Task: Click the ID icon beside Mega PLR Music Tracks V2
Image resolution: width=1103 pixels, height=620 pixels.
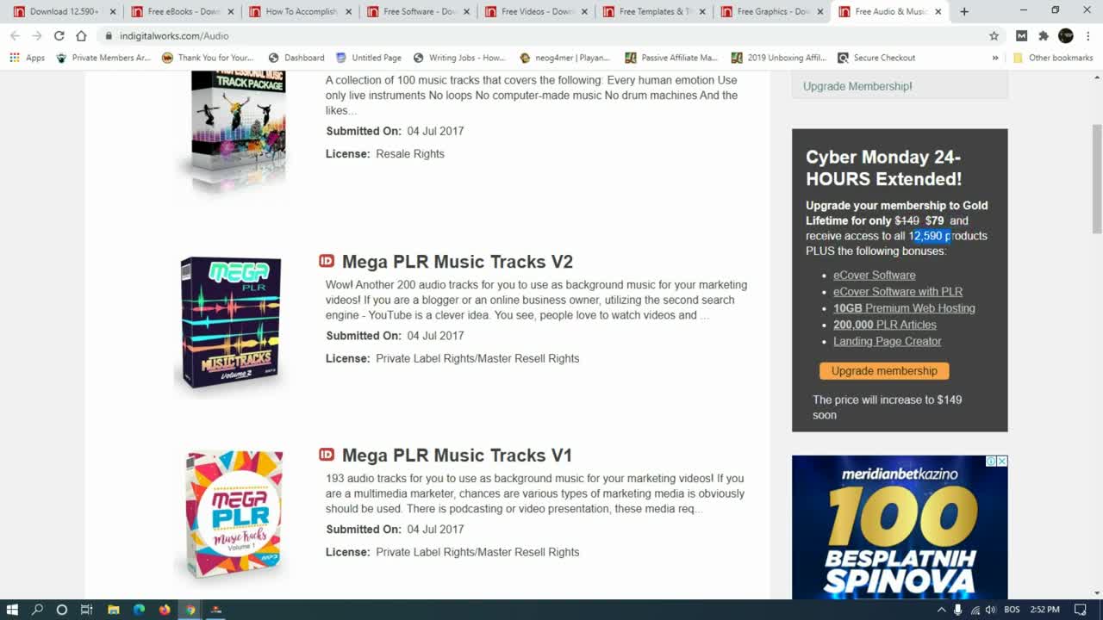Action: point(327,261)
